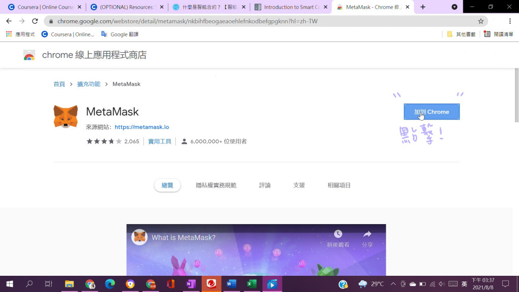
Task: Open the 實用工具 category link
Action: click(x=160, y=141)
